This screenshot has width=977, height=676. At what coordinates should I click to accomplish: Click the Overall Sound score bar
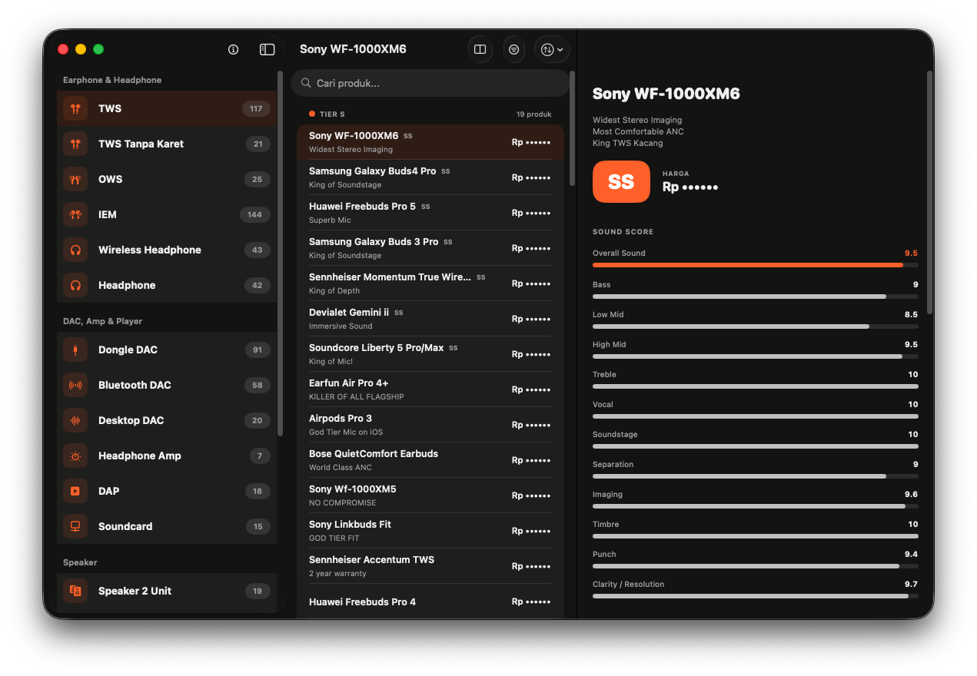[755, 265]
